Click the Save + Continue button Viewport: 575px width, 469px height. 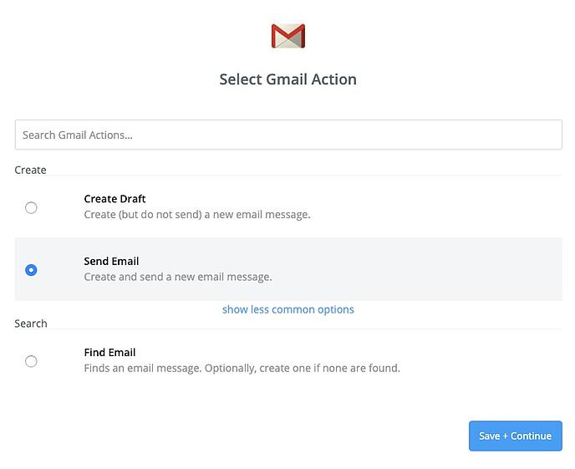tap(515, 436)
